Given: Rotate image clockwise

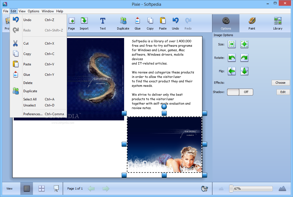Looking at the screenshot, I should coord(244,58).
